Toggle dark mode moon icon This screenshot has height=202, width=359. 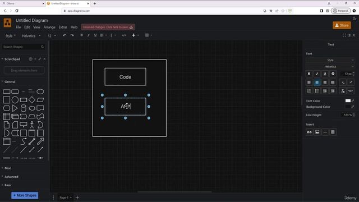coord(355,19)
